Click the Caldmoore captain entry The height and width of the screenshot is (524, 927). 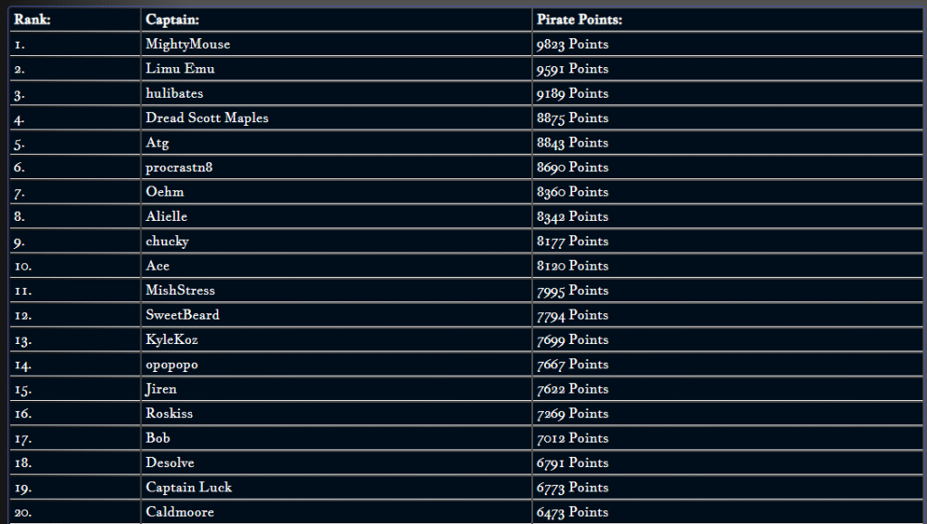(177, 512)
